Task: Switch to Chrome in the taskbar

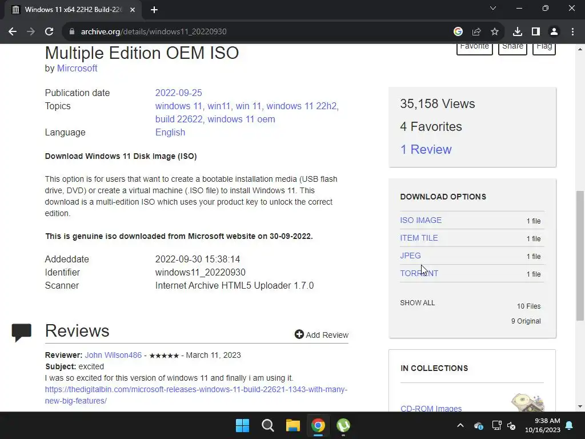Action: point(318,425)
